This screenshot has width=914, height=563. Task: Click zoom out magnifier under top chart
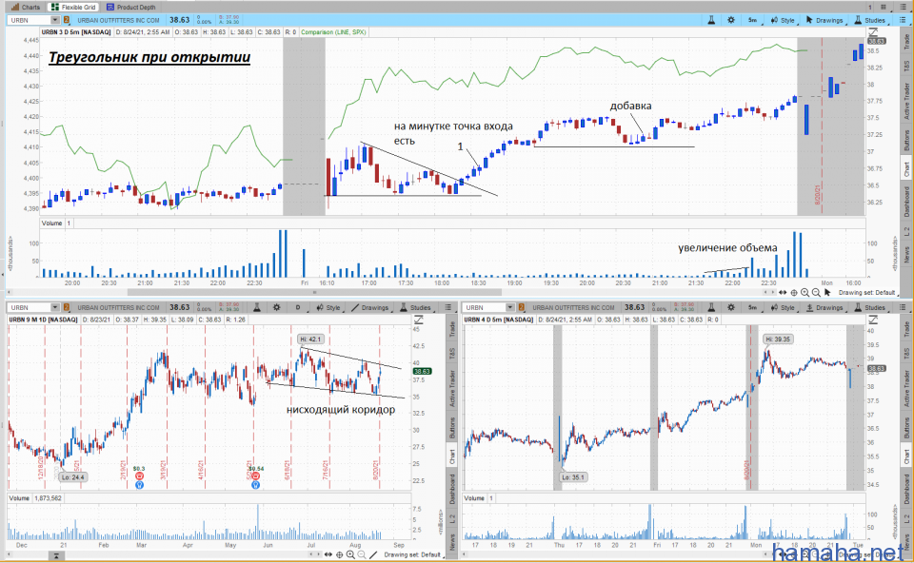pyautogui.click(x=816, y=293)
